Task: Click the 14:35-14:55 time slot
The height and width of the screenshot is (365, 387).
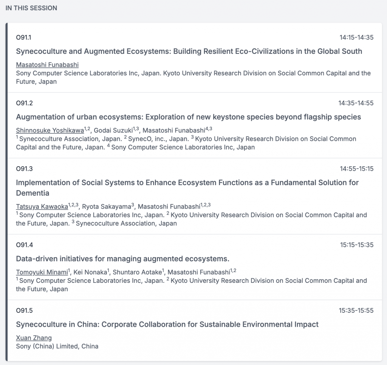Action: [x=356, y=103]
